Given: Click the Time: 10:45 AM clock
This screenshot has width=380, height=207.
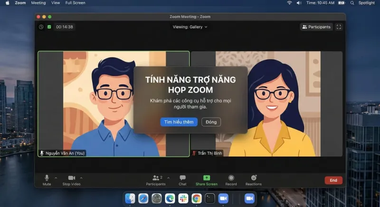Looking at the screenshot, I should click(320, 3).
